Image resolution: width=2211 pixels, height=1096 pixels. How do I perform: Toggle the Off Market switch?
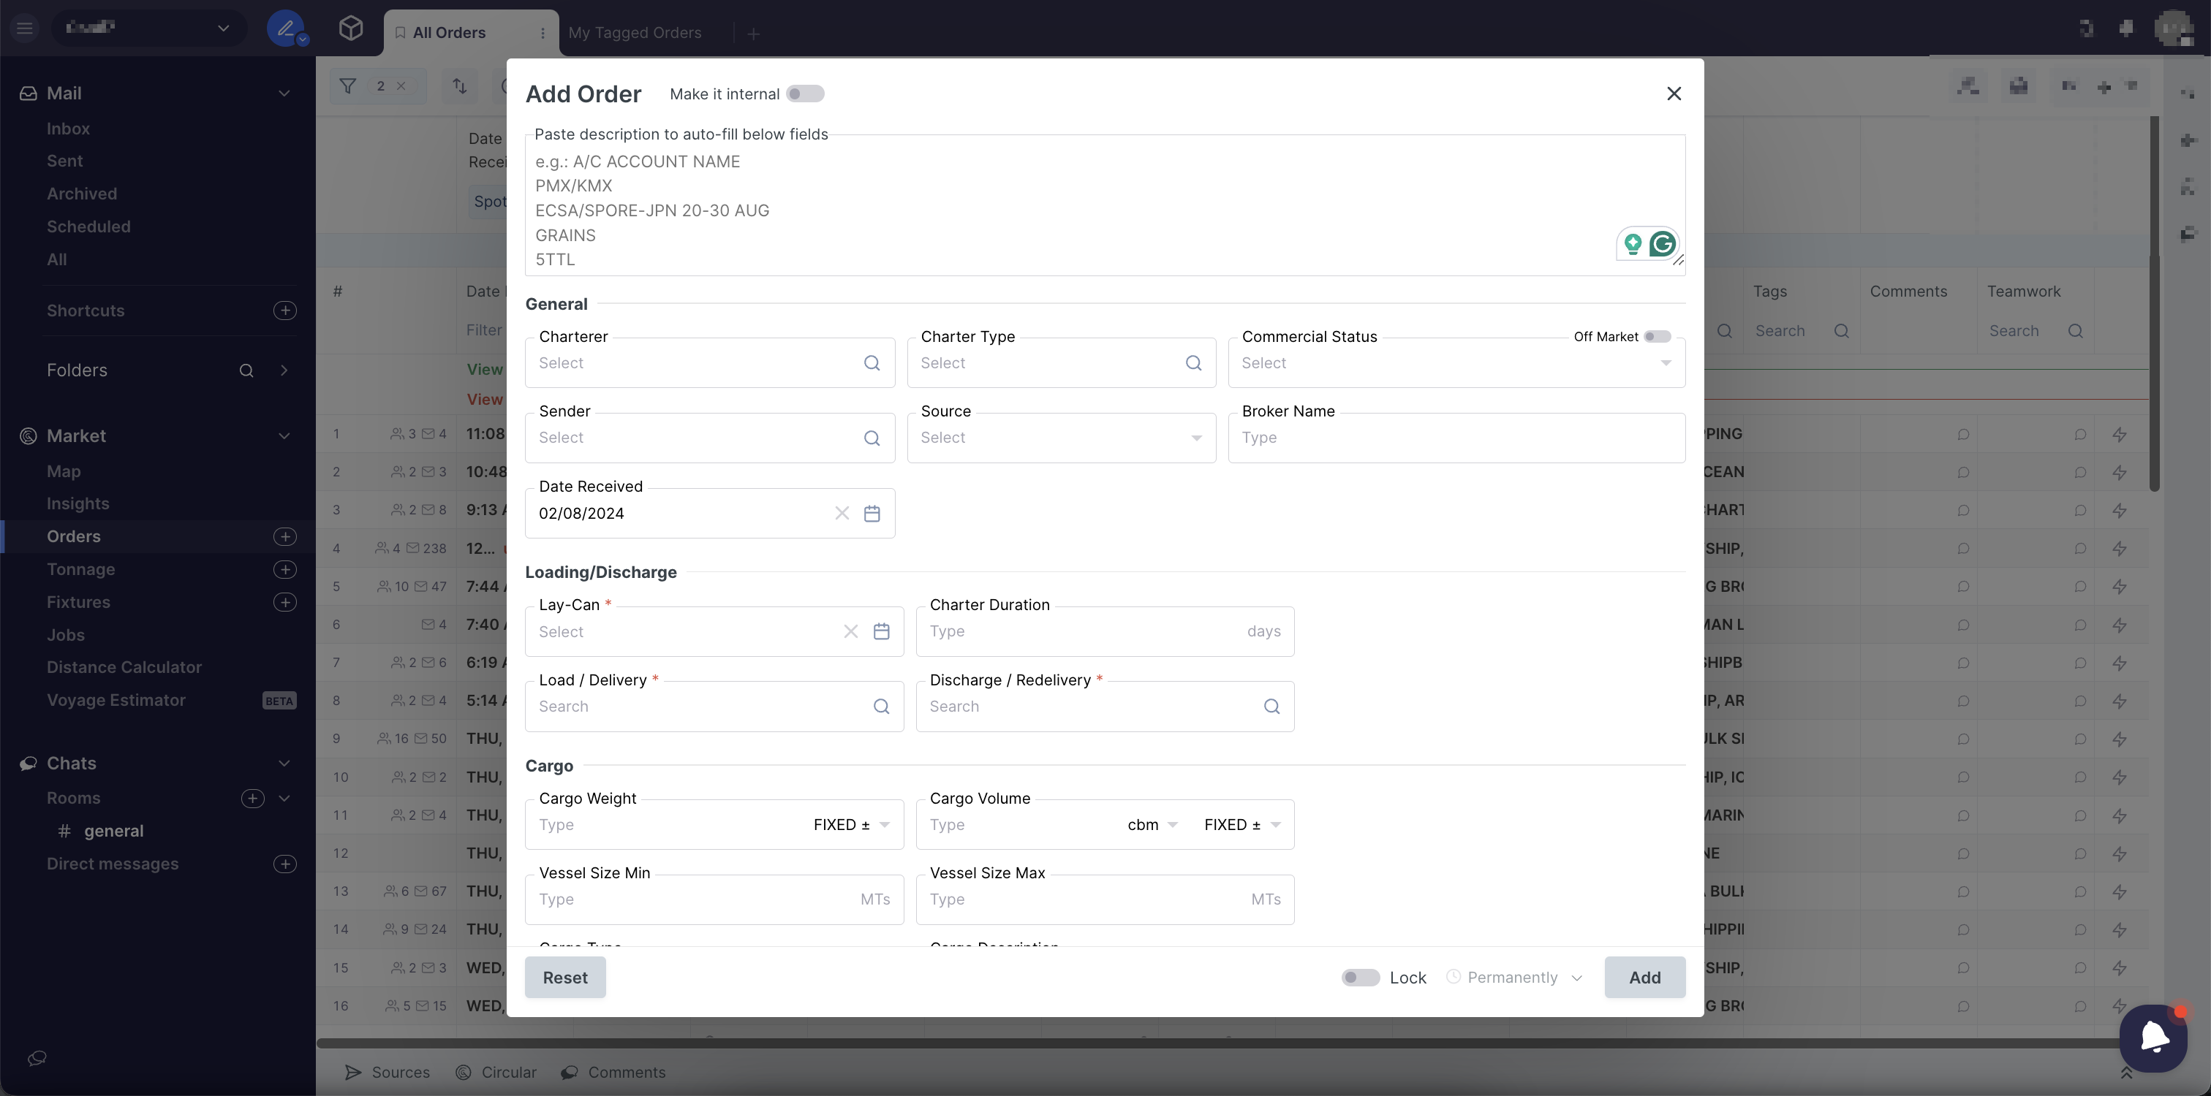1657,337
